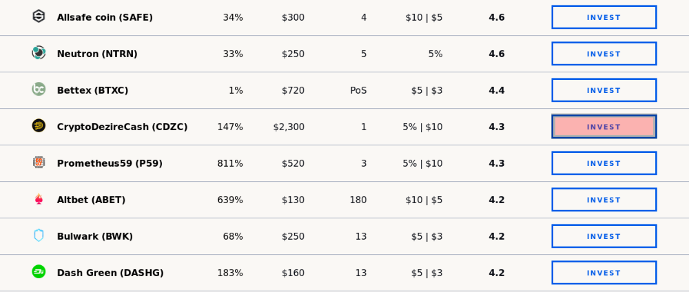Invest in Prometheus59 (P59)
The image size is (689, 292).
604,163
